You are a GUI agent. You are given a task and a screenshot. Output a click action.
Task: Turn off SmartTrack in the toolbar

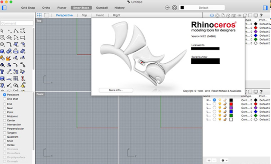click(x=81, y=8)
